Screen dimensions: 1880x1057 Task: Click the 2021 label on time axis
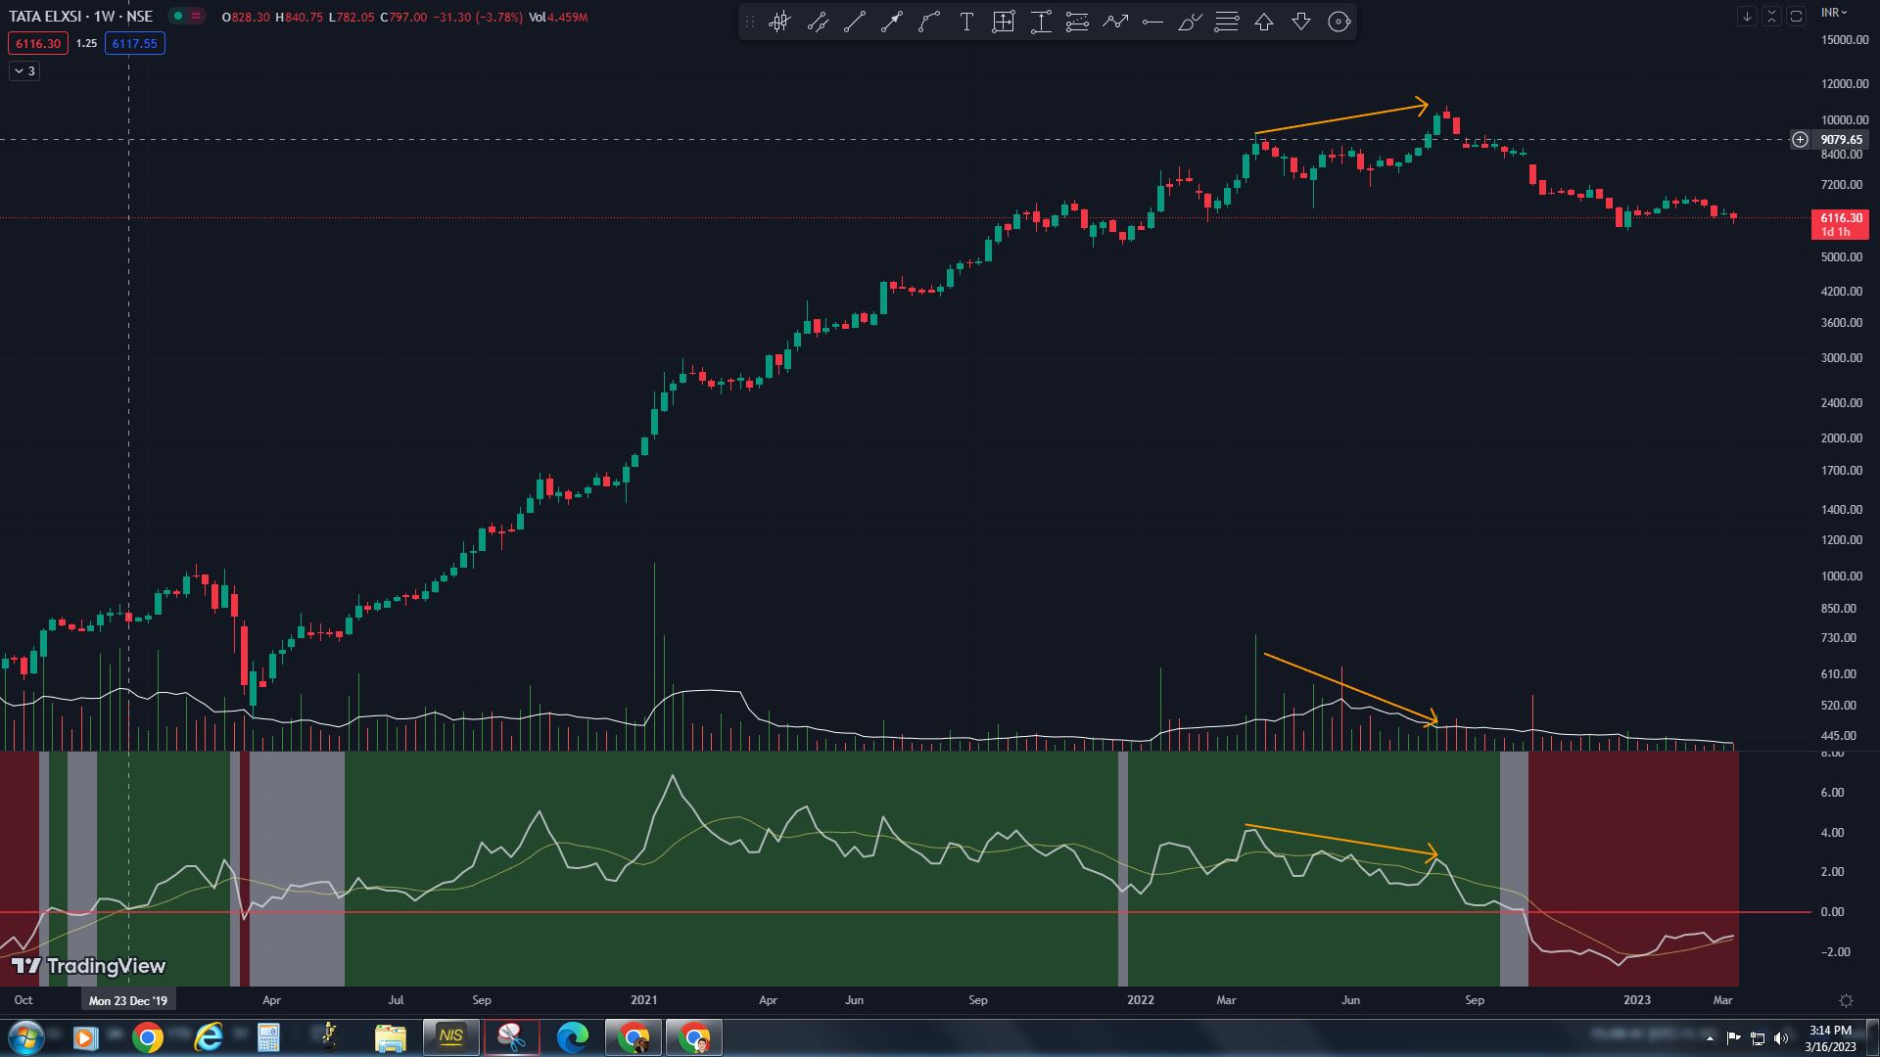(x=643, y=1000)
